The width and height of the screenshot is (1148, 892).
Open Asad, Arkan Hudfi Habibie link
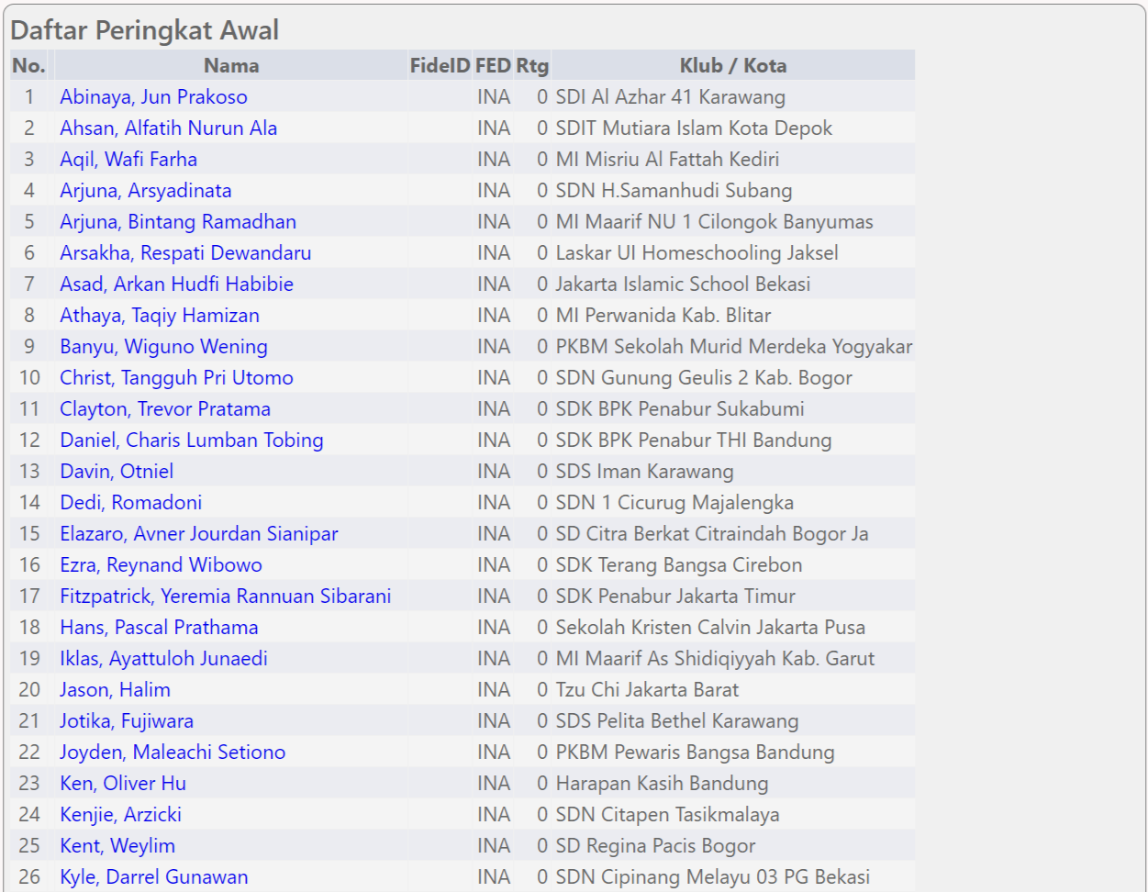[176, 284]
